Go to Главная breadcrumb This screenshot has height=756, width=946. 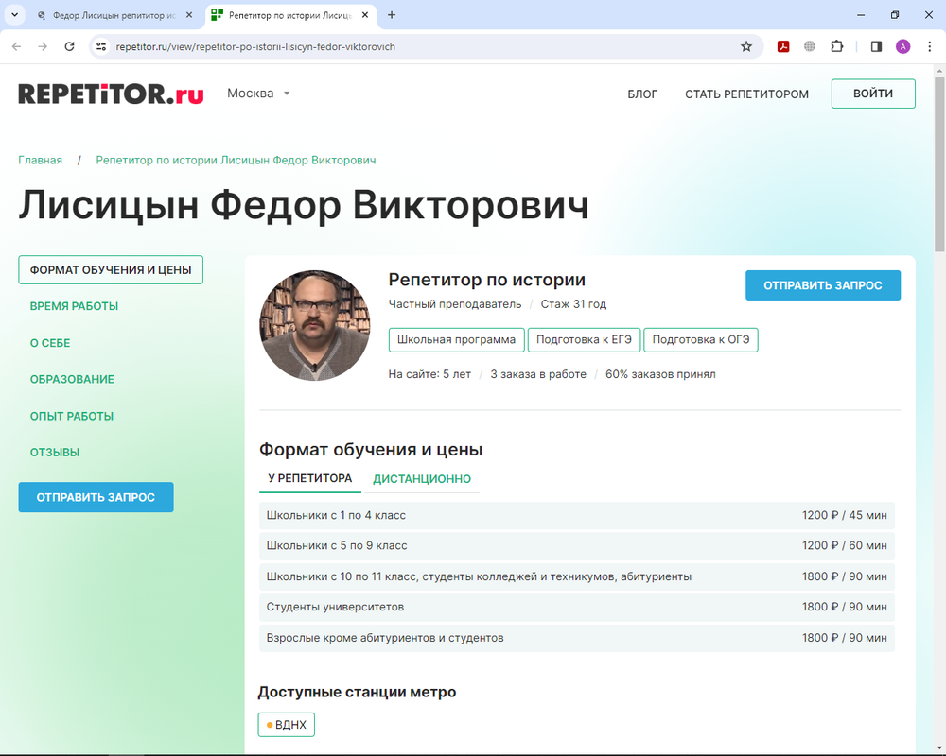pos(40,160)
